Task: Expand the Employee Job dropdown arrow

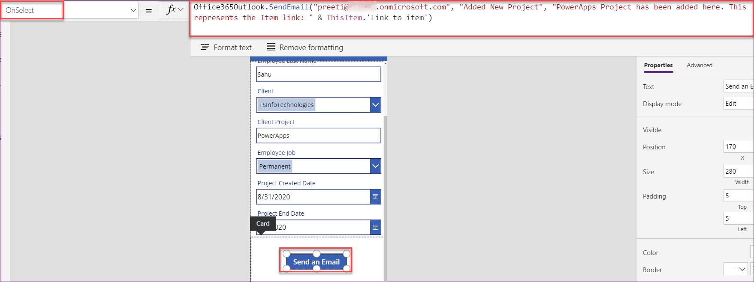Action: tap(375, 166)
